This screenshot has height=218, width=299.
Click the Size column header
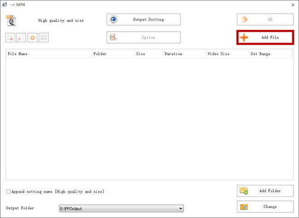pyautogui.click(x=149, y=54)
